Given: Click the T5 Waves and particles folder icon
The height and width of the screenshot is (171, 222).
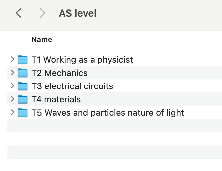Looking at the screenshot, I should pos(23,113).
